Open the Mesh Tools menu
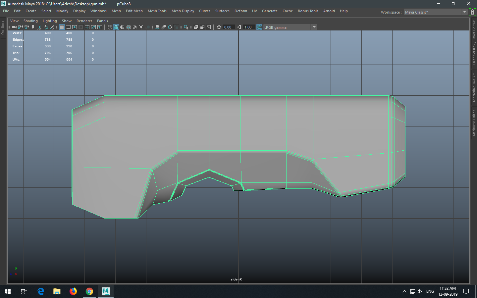 [x=157, y=11]
